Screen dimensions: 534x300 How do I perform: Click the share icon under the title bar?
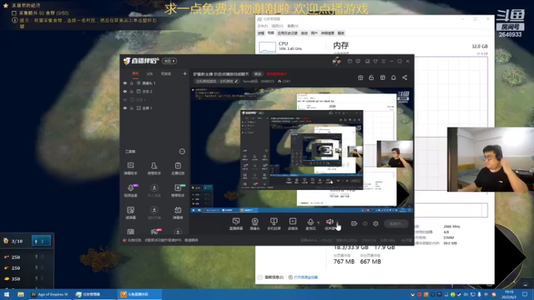point(405,77)
